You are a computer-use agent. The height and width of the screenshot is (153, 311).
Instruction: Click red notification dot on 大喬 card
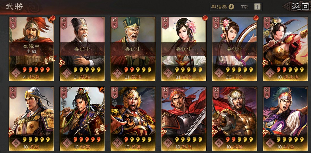tap(205, 18)
